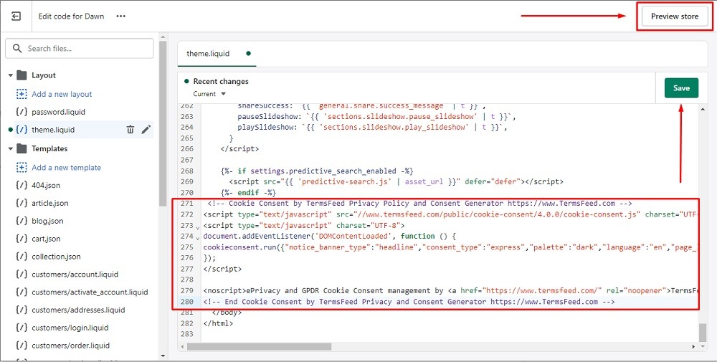Click the unsaved dot on theme.liquid tab
717x362 pixels.
[248, 54]
